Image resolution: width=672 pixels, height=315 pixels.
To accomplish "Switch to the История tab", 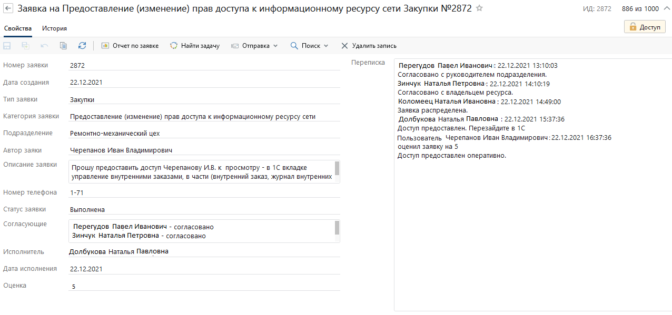I will 54,28.
